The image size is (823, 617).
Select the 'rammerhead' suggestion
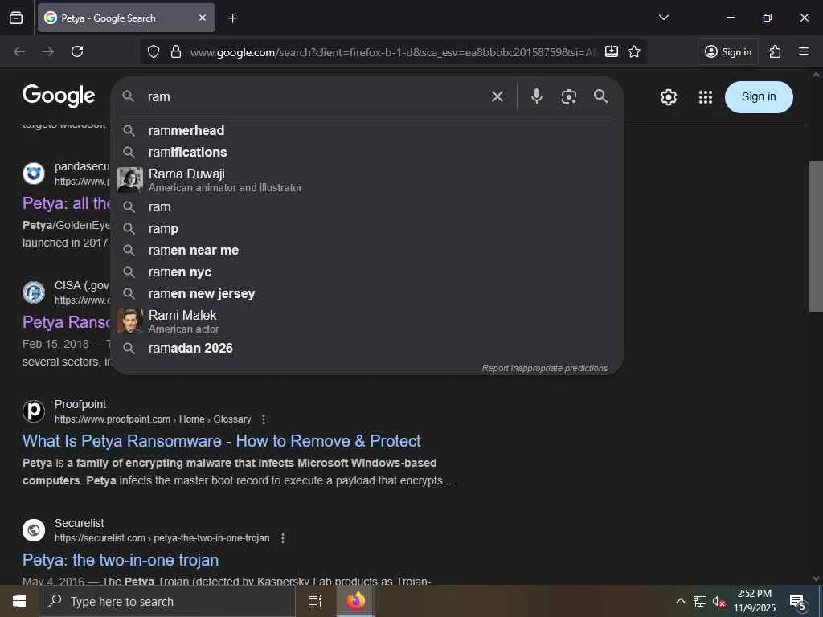pos(366,130)
